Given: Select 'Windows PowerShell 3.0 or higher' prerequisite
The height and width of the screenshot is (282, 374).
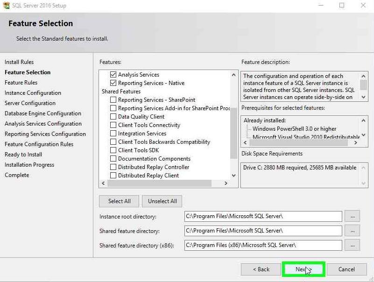Looking at the screenshot, I should tap(294, 129).
